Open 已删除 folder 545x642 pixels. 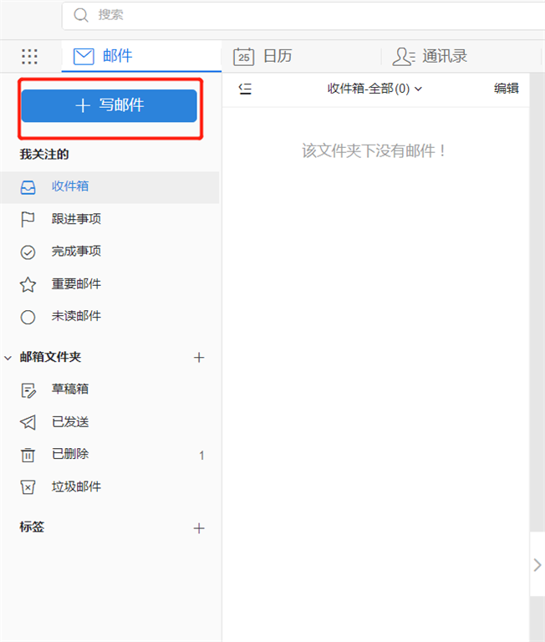110,455
